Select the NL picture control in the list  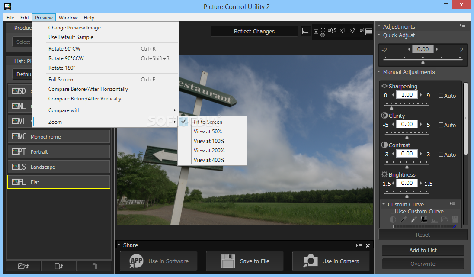pos(19,106)
